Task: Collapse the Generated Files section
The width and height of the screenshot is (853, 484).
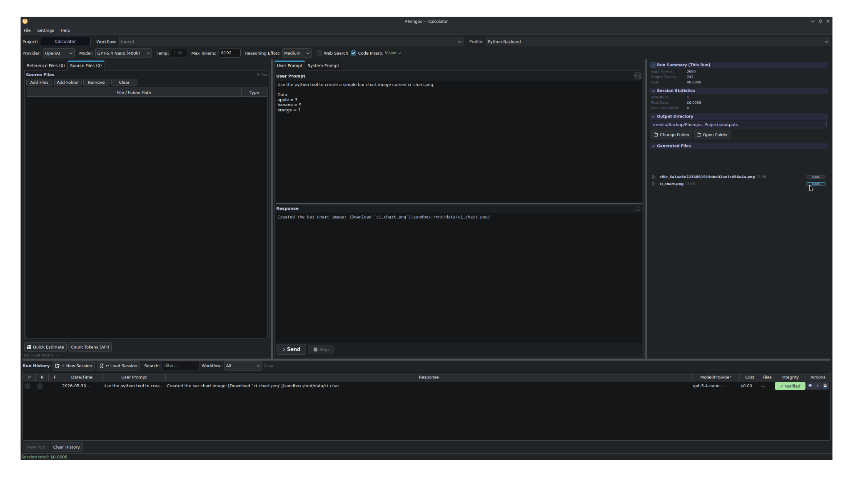Action: (653, 146)
